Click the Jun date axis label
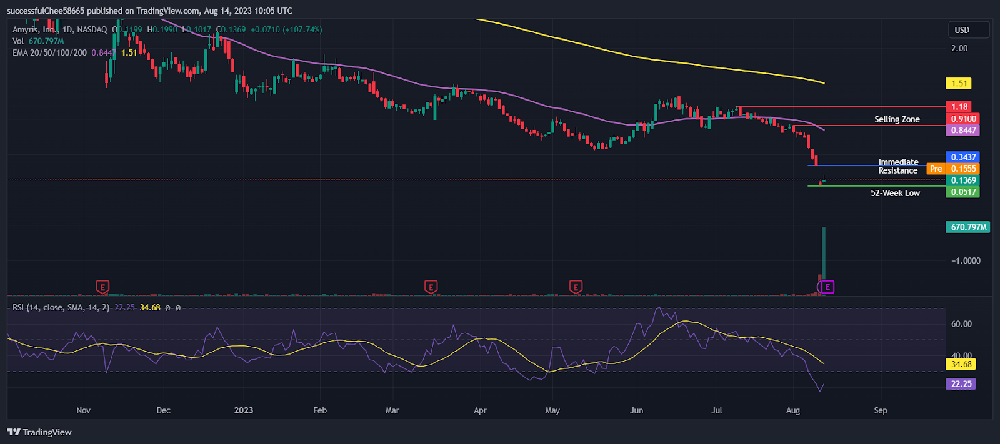 636,410
